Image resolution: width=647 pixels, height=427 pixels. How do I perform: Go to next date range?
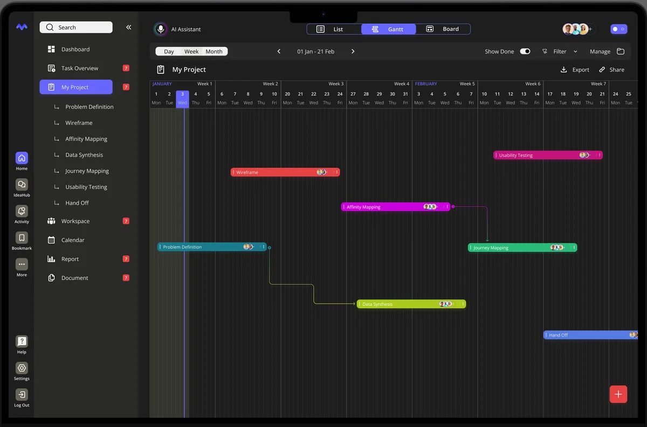[353, 51]
